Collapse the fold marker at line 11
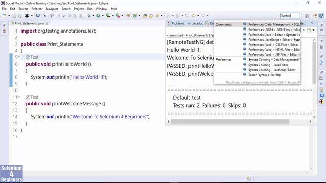The image size is (326, 183). 19,97
